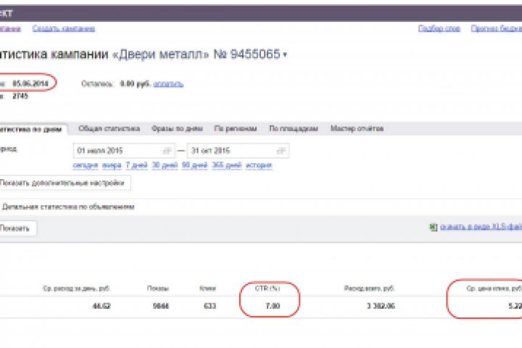Click the 'история' period link
The height and width of the screenshot is (348, 522).
tap(259, 165)
